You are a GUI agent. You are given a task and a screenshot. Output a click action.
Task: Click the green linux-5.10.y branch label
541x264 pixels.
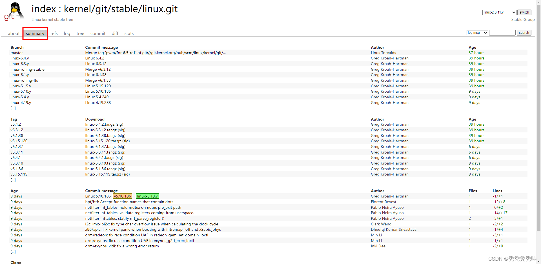coord(147,196)
